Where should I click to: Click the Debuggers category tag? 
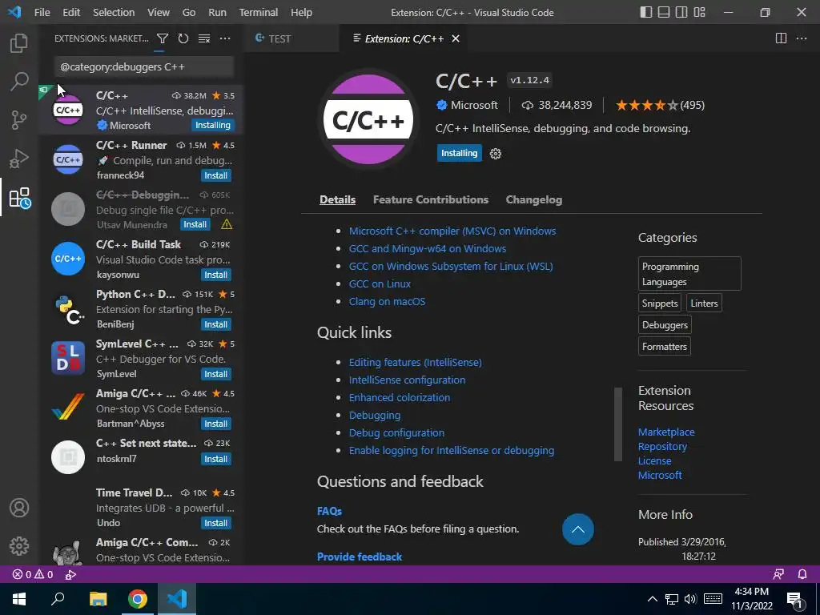(x=665, y=325)
